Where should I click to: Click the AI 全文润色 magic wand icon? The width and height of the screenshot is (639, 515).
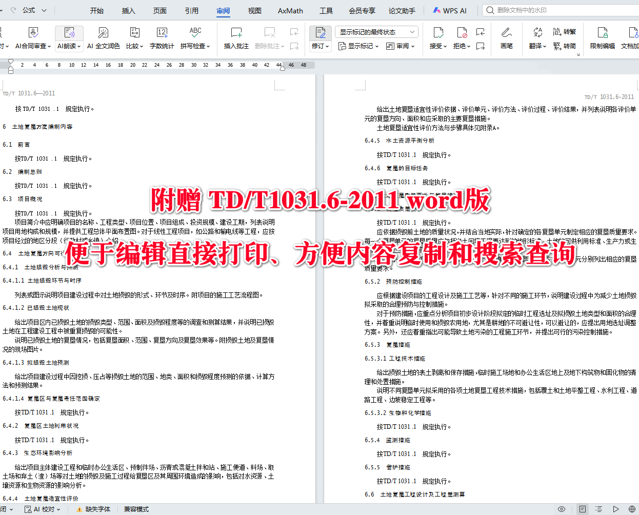click(103, 33)
